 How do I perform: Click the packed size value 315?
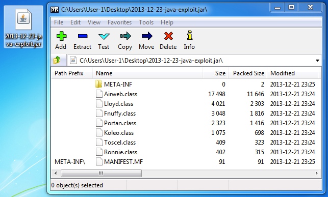[259, 152]
